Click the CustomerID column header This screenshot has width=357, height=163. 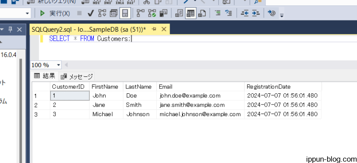70,87
